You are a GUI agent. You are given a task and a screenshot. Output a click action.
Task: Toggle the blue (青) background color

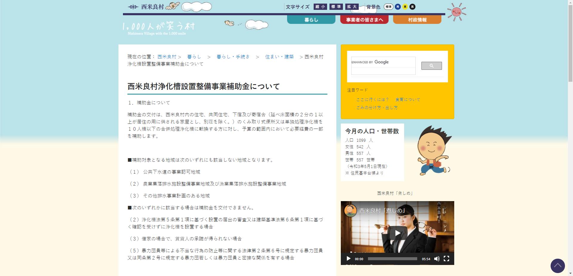click(x=398, y=6)
